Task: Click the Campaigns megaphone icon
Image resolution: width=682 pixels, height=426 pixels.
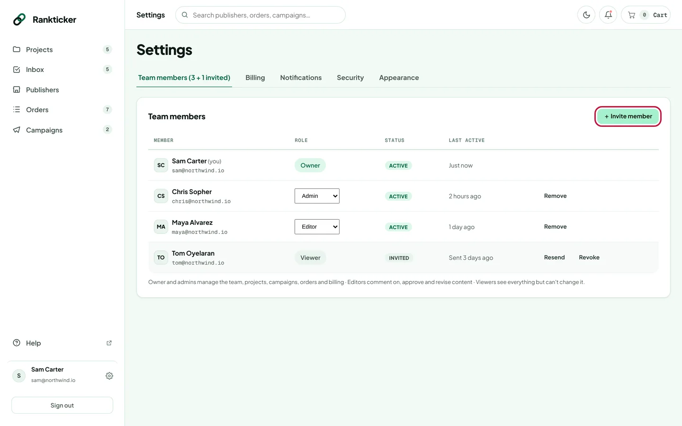Action: 17,130
